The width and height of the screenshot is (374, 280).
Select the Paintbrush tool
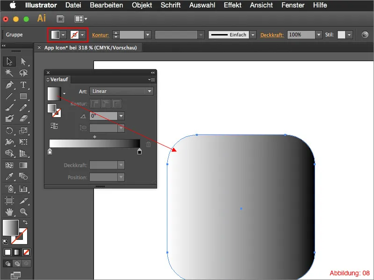(9, 107)
